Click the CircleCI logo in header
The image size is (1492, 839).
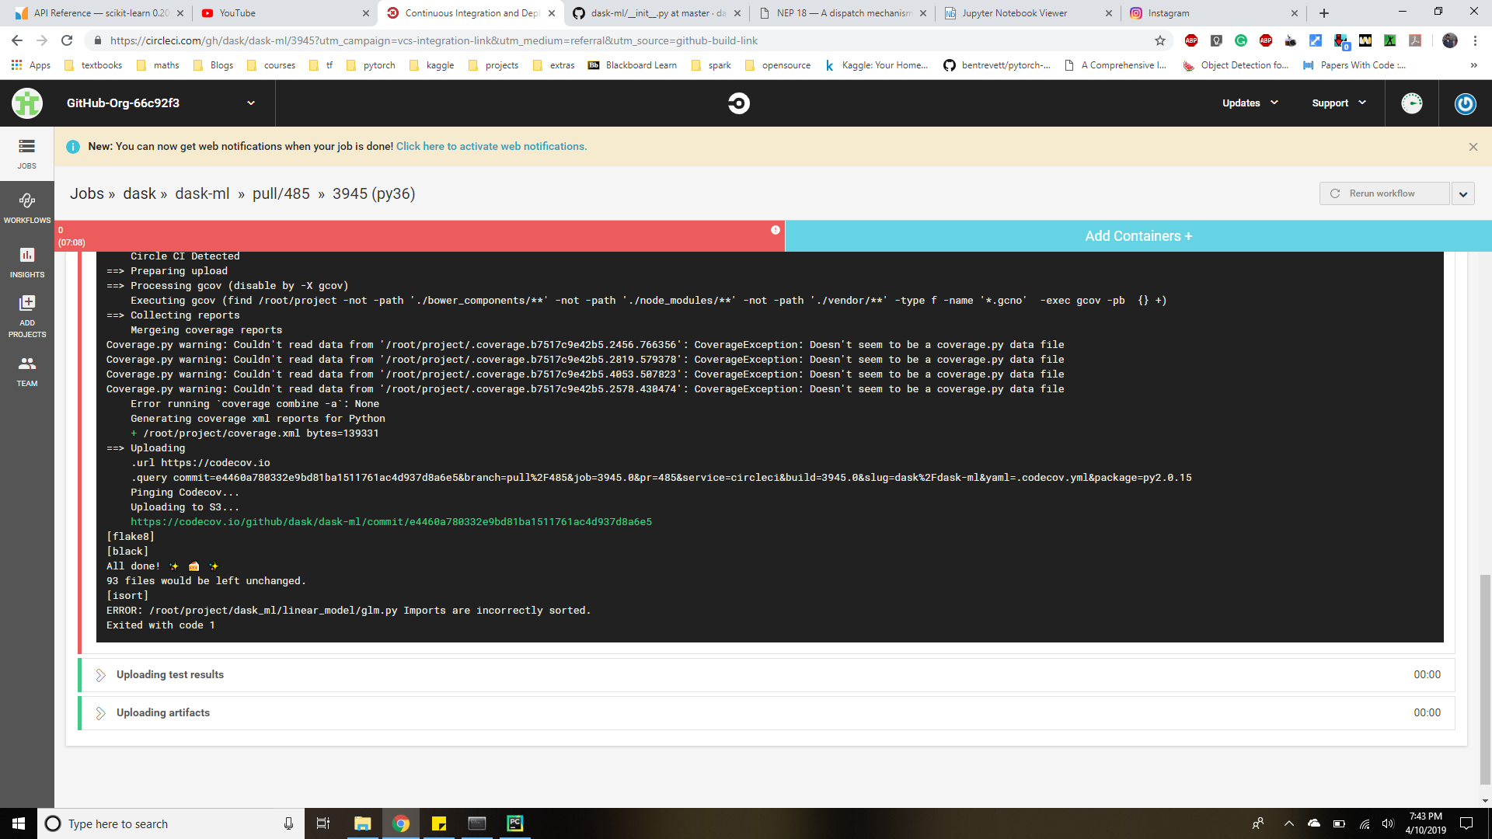(738, 103)
